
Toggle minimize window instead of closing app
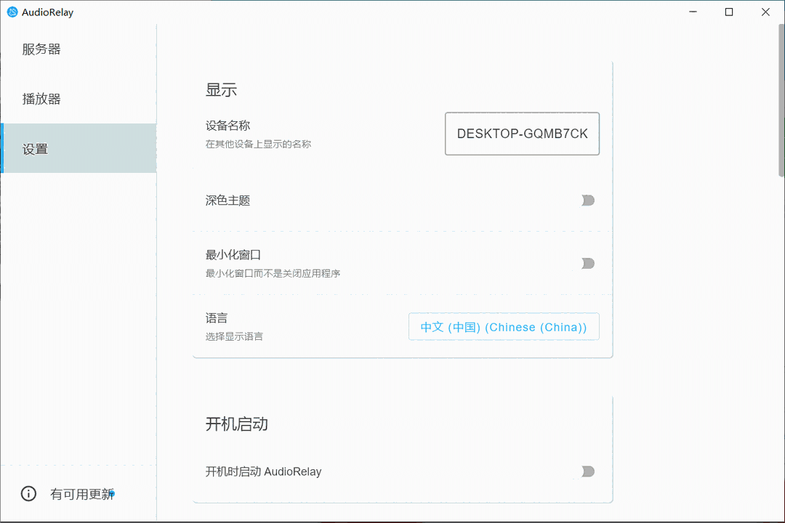[x=587, y=264]
